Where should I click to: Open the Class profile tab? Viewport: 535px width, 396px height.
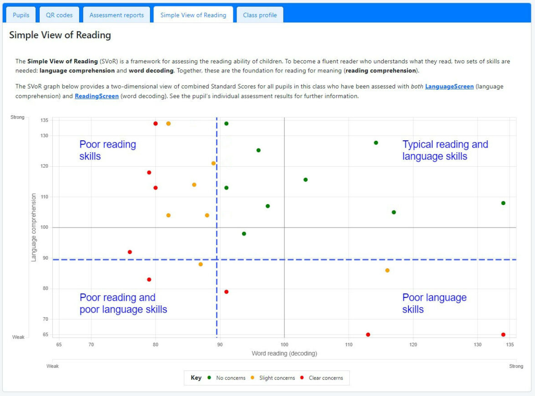tap(260, 15)
